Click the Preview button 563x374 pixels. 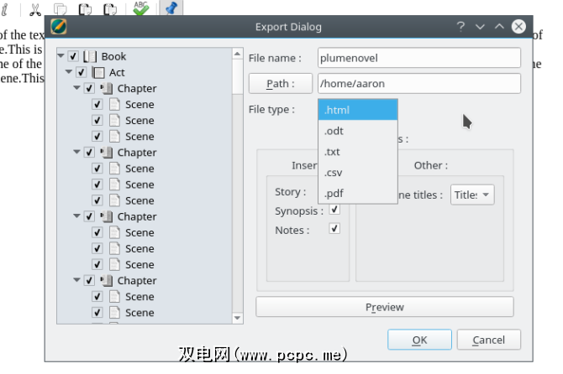pos(385,307)
